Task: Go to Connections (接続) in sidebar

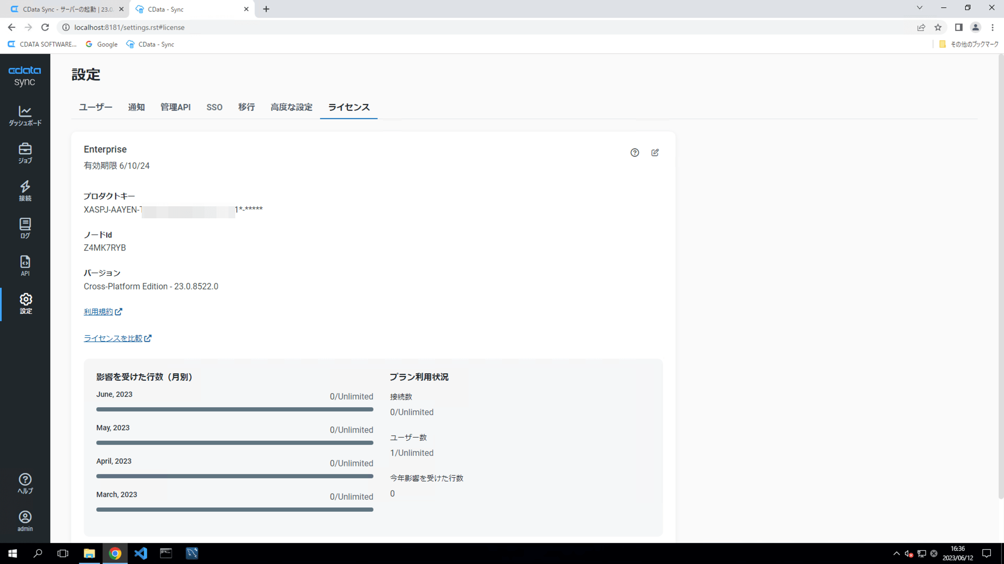Action: tap(25, 191)
